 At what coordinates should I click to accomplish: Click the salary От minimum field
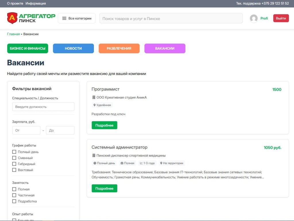point(26,130)
